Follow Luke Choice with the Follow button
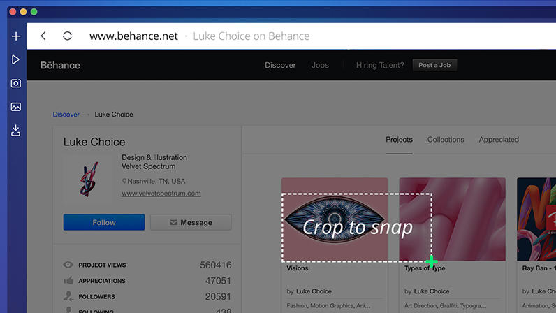Viewport: 556px width, 313px height. (104, 222)
